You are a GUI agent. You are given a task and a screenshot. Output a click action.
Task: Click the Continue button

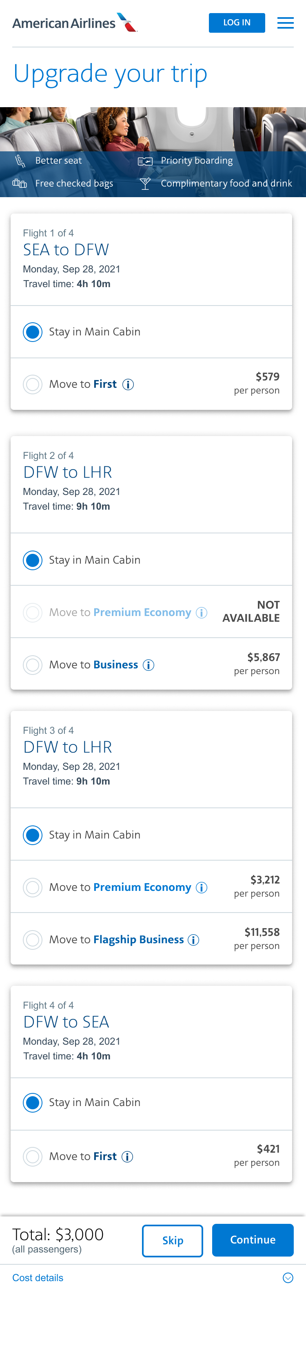click(x=253, y=1239)
